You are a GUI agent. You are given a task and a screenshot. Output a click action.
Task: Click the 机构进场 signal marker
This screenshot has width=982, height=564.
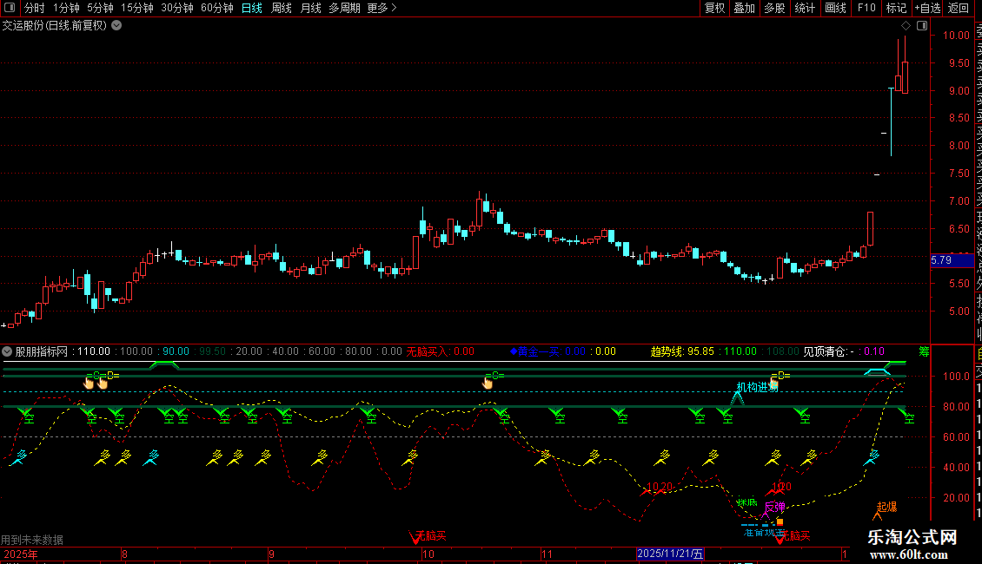pos(757,387)
